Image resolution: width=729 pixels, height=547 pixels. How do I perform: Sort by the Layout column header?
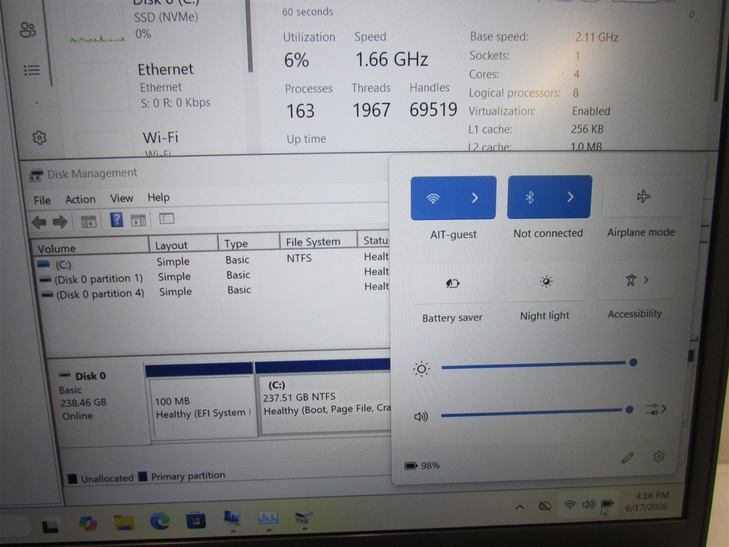point(184,245)
